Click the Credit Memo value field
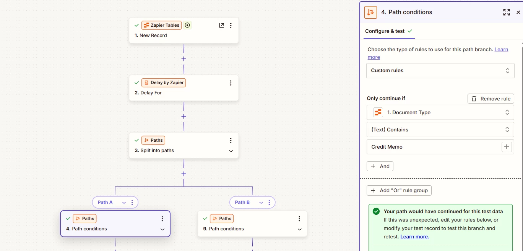 (440, 147)
